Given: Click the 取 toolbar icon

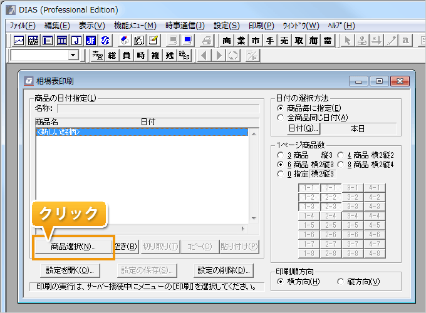Looking at the screenshot, I should point(299,40).
